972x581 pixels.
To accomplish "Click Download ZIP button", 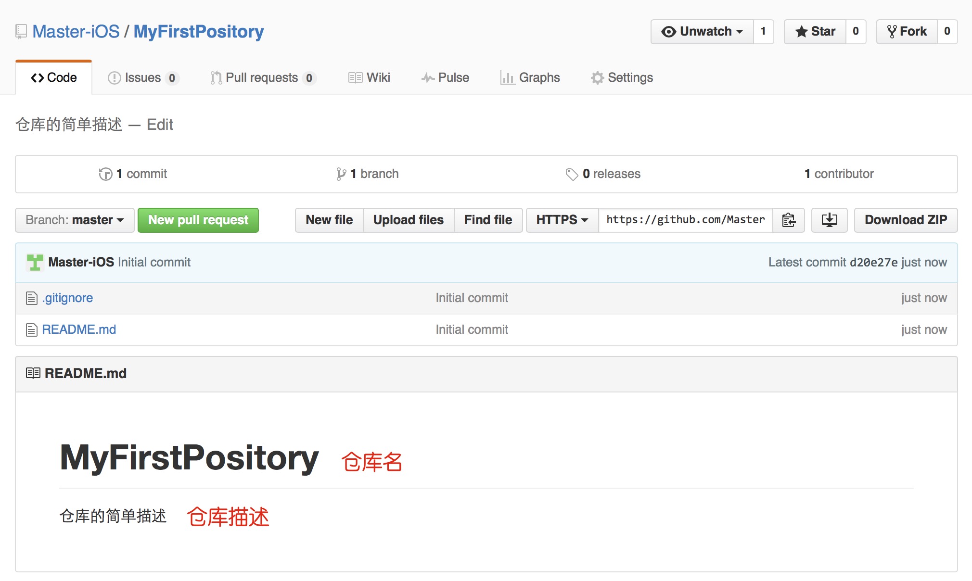I will coord(906,220).
